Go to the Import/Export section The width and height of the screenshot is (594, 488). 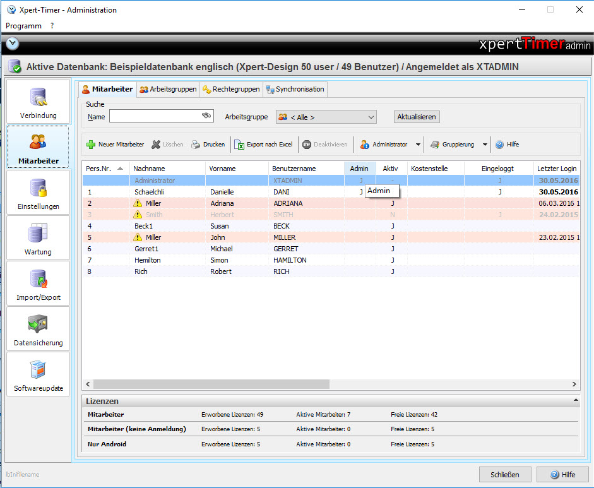39,283
